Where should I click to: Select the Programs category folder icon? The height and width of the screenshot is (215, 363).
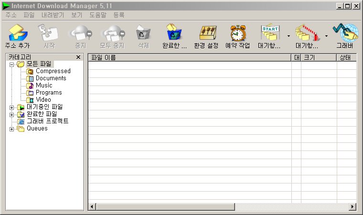30,93
